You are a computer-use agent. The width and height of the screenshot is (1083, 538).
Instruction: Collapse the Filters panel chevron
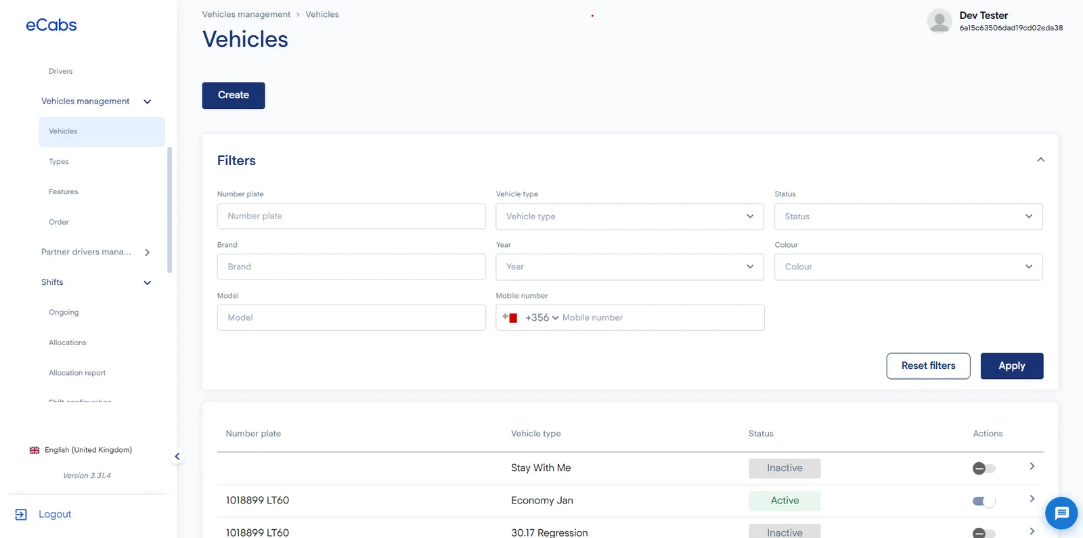coord(1040,160)
